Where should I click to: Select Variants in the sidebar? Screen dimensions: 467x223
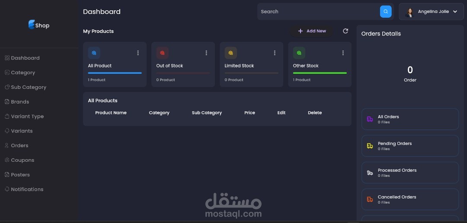22,131
